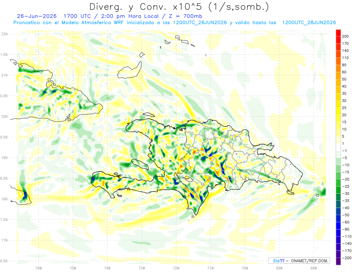The height and width of the screenshot is (272, 352).
Task: Click the red top segment of color scale
Action: (x=338, y=33)
